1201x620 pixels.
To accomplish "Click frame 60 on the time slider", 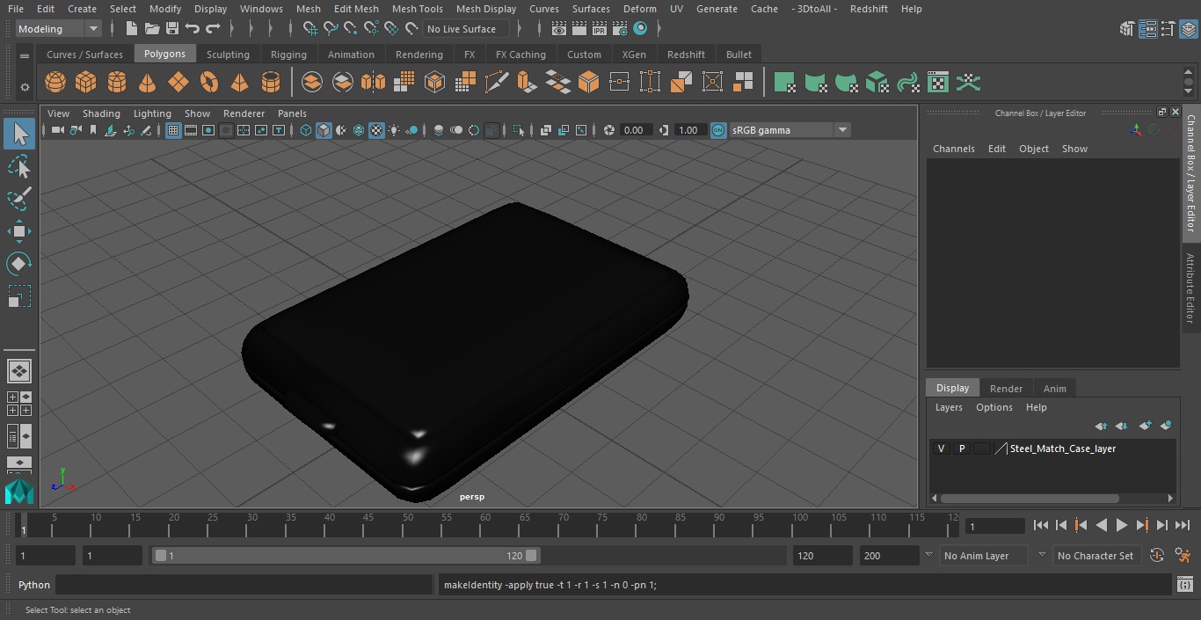I will click(485, 524).
